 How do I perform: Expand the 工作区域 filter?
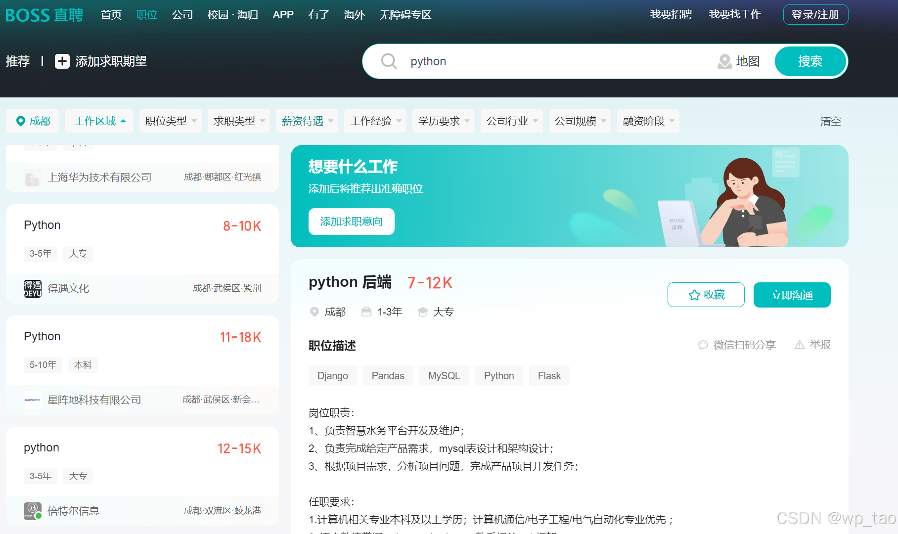(99, 121)
